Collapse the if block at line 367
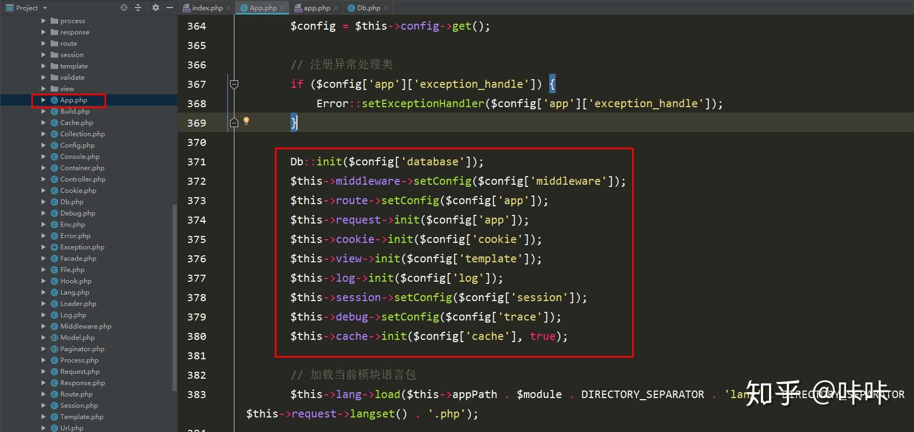The height and width of the screenshot is (432, 914). (234, 84)
